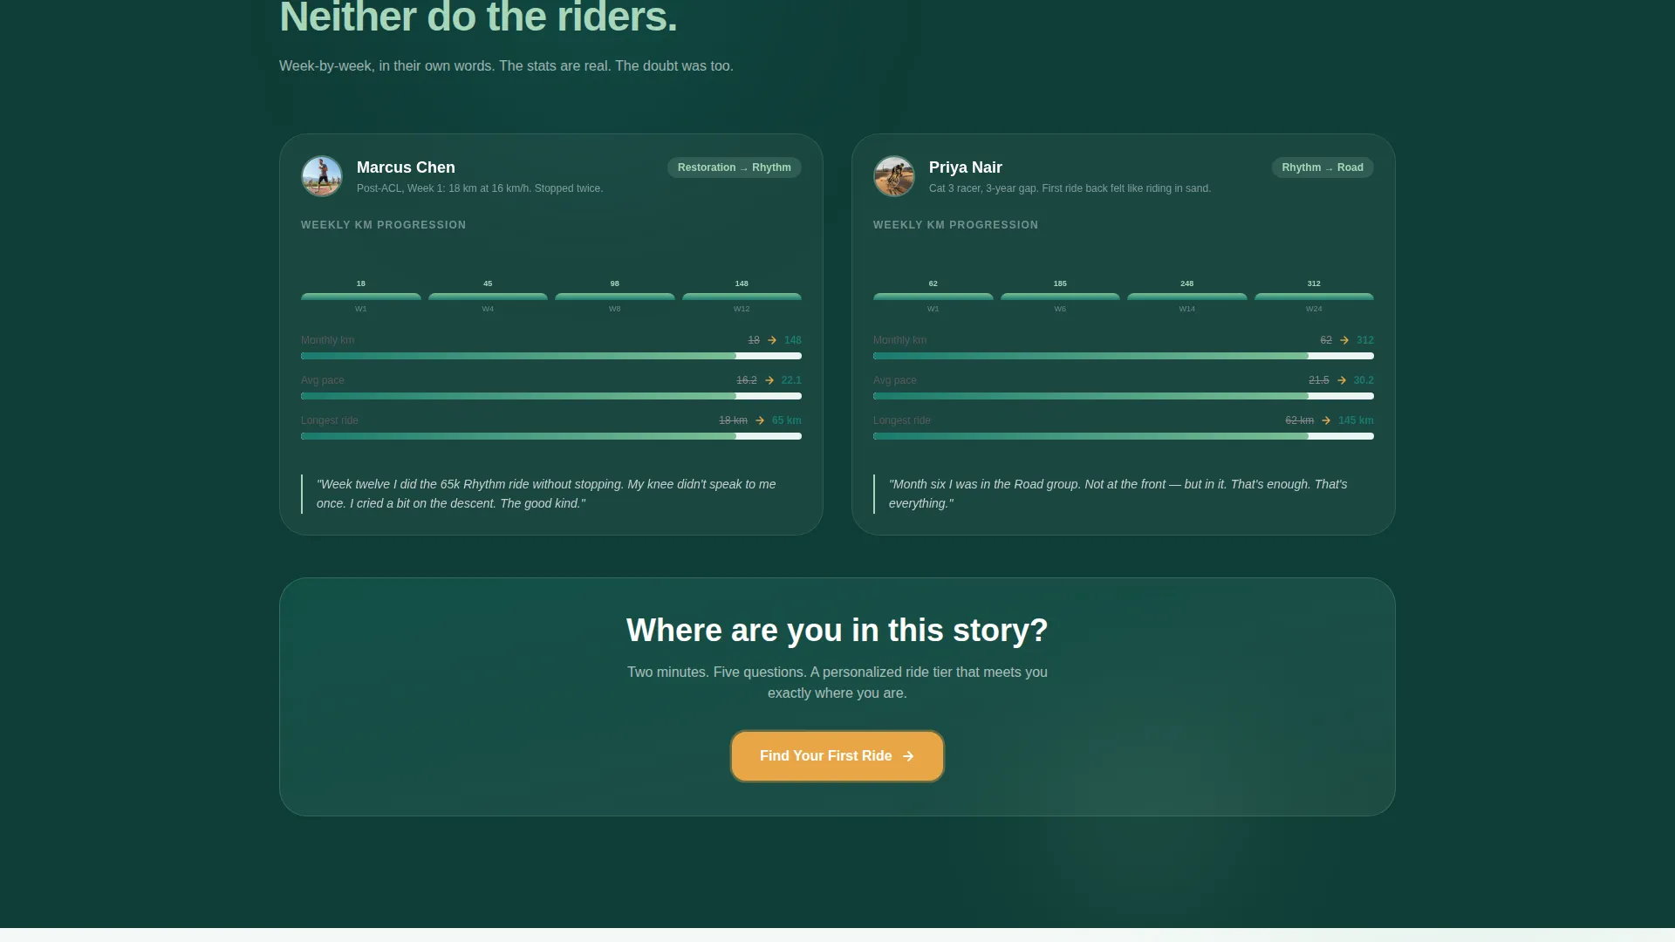Click the arrow in Priya's Avg pace stat

pyautogui.click(x=1342, y=380)
